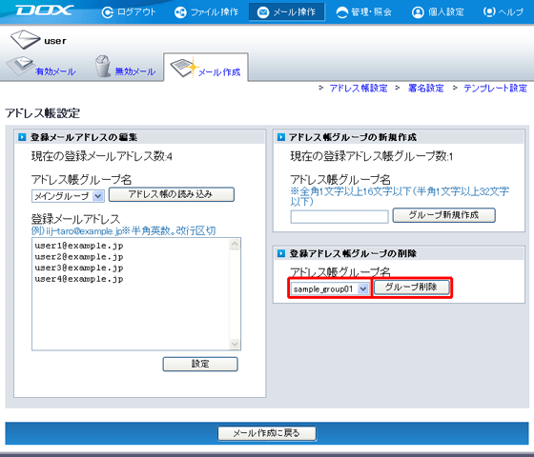Screen dimensions: 534x457
Task: Click user1@example.jp line
Action: pos(78,246)
